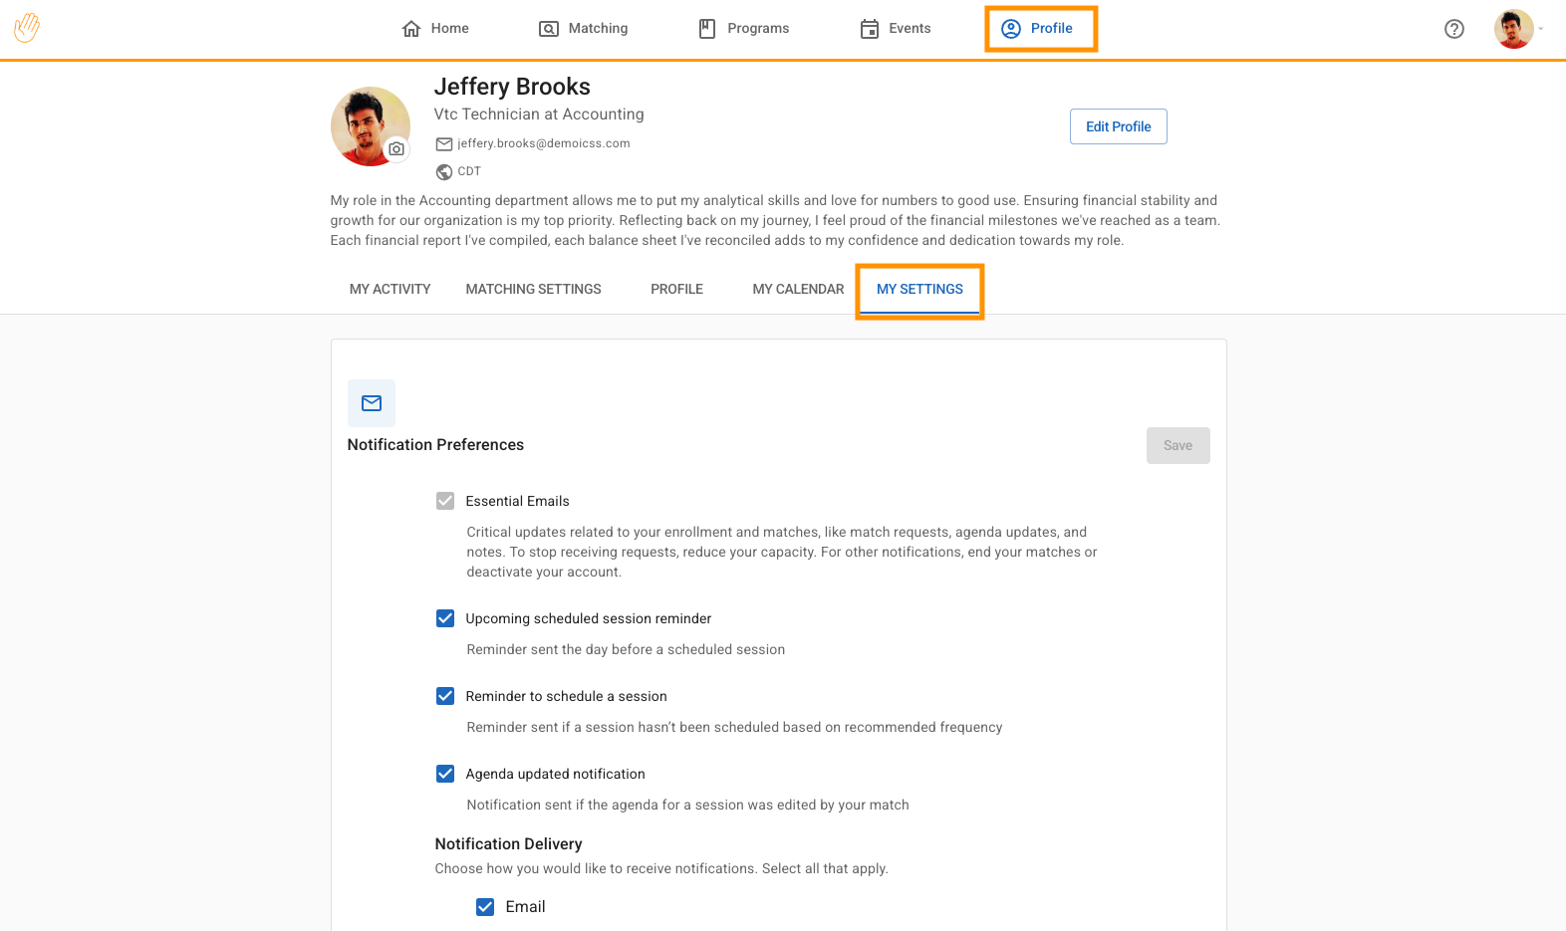
Task: Open the Events page
Action: [x=896, y=29]
